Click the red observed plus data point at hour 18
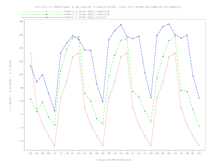217x167 pixels. [67, 82]
